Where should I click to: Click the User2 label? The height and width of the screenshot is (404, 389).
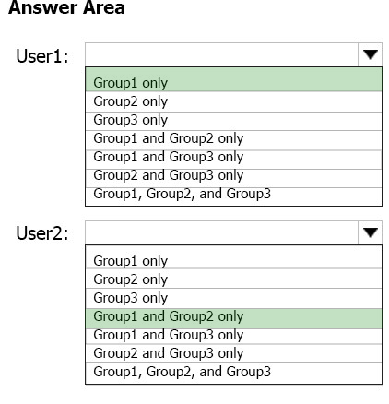tap(42, 233)
